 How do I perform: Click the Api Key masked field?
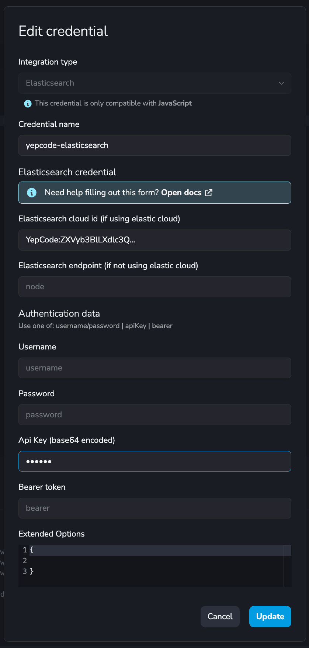pyautogui.click(x=155, y=461)
